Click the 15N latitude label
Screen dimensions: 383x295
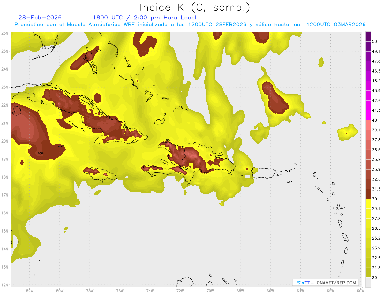pos(4,231)
